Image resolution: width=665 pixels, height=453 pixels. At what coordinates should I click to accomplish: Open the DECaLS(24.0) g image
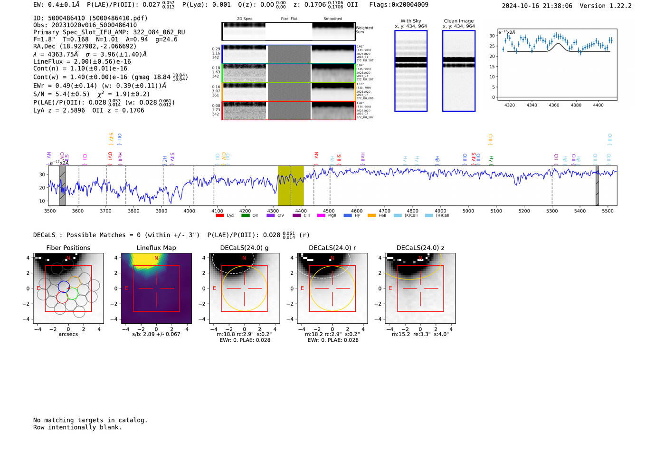point(245,288)
